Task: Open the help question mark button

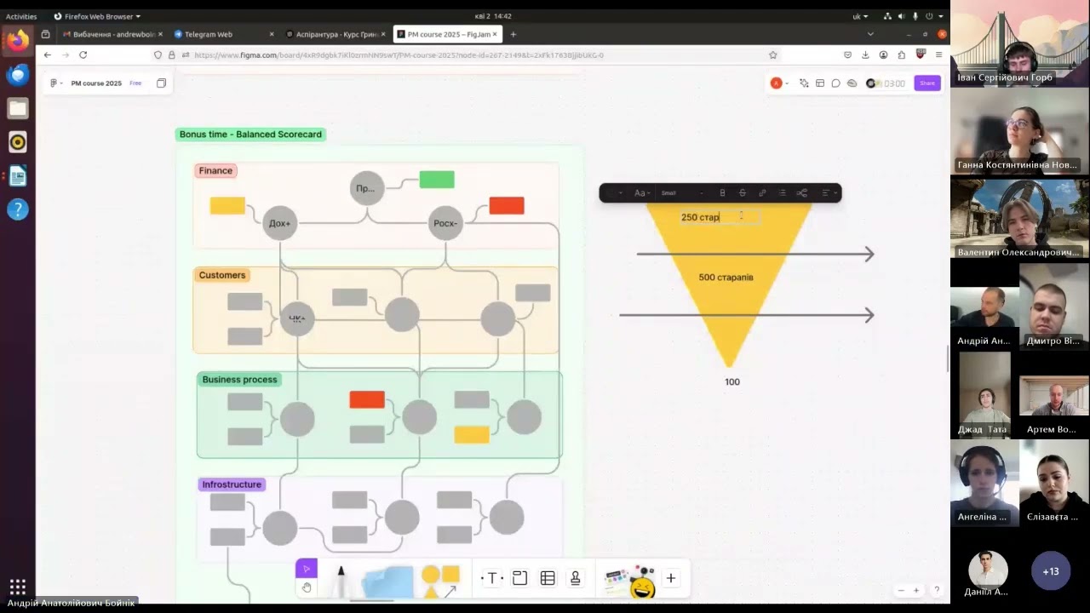Action: tap(937, 590)
